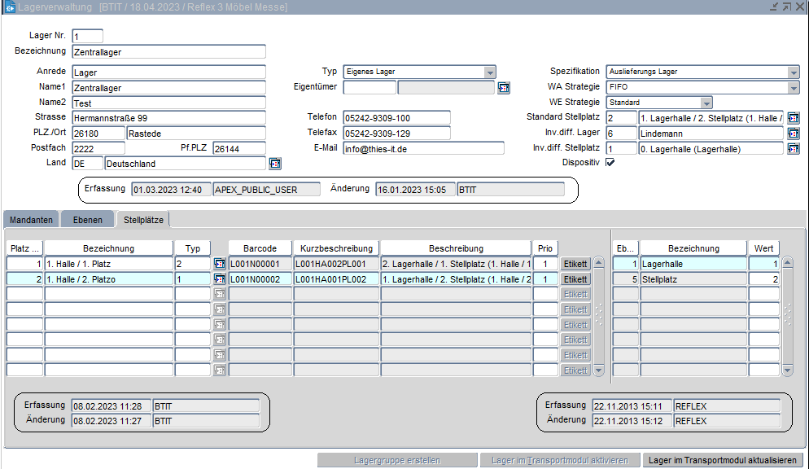The width and height of the screenshot is (809, 469).
Task: Open Typ lookup icon in second Stellplätze row
Action: point(219,279)
